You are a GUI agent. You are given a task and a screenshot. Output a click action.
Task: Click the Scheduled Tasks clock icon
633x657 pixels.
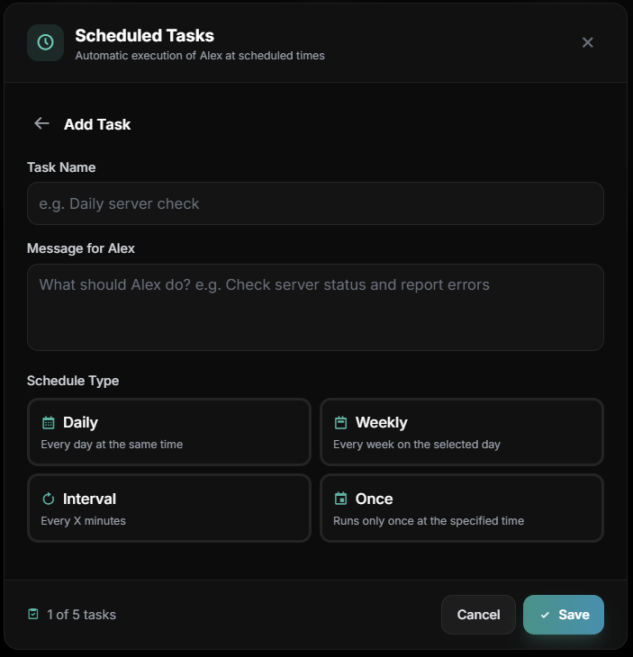point(45,42)
